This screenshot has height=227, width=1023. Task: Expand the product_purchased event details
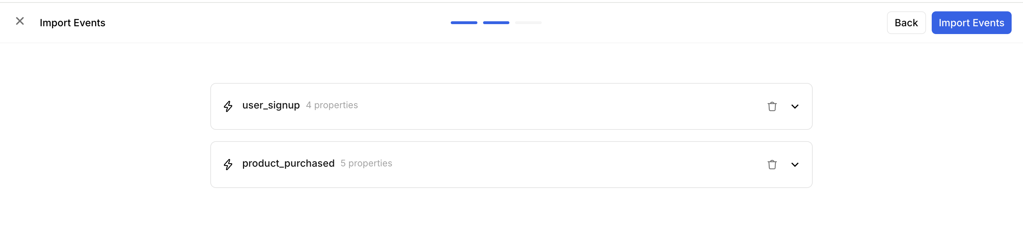[794, 164]
